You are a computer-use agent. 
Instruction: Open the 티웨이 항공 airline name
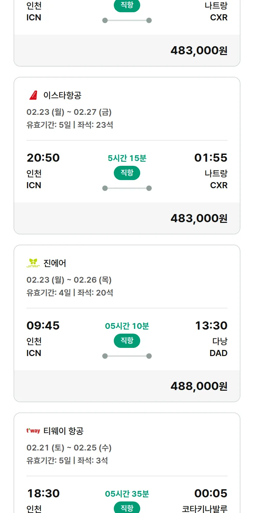(x=63, y=431)
